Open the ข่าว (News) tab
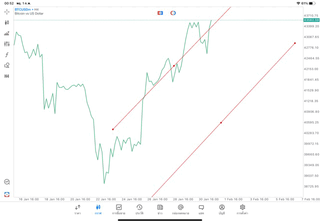320x223 pixels. (x=159, y=209)
